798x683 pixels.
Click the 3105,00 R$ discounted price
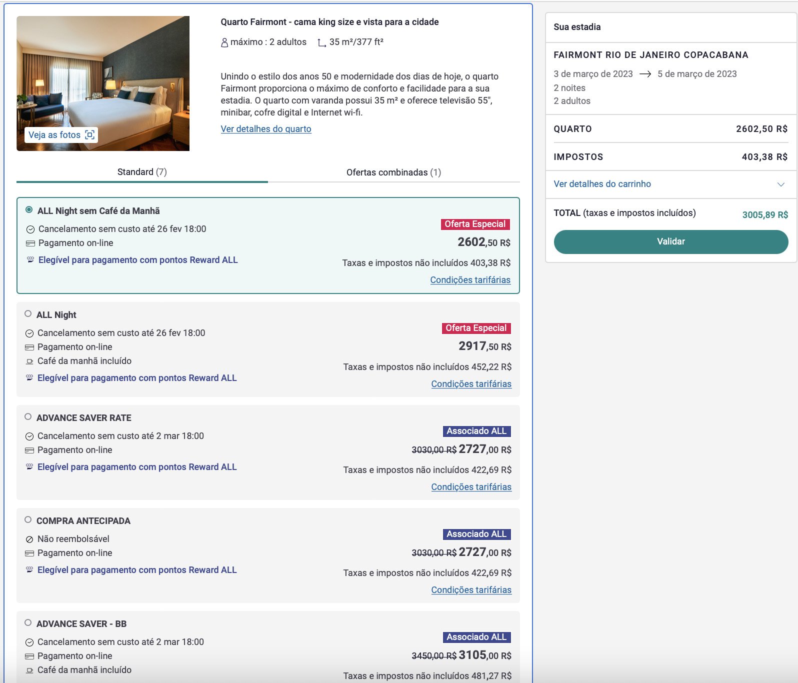[x=485, y=655]
